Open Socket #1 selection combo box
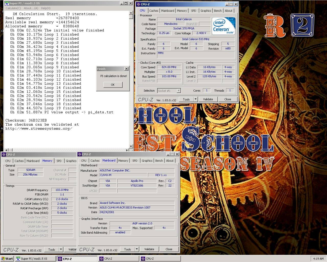The width and height of the screenshot is (327, 262). [169, 91]
